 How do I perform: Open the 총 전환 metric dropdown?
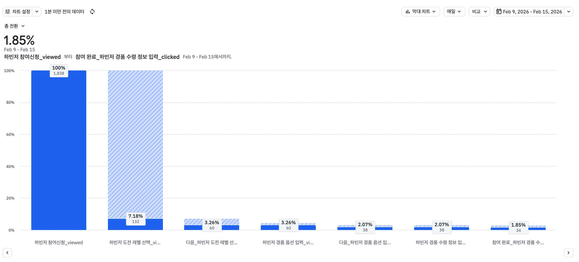point(14,26)
